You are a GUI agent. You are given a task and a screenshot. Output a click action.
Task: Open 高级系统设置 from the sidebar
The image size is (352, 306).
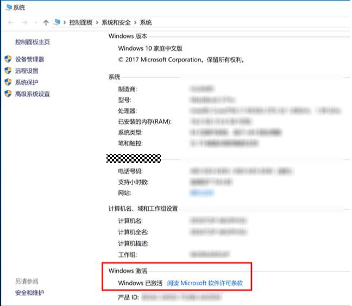tap(33, 93)
